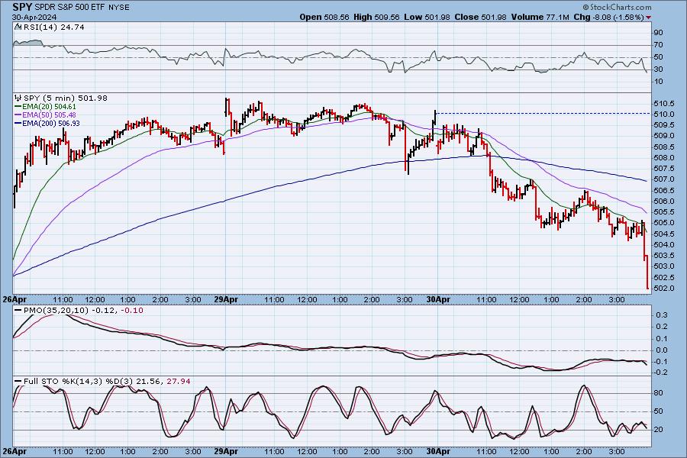This screenshot has width=687, height=458.
Task: Click the PMO(35,20,10) legend label
Action: [x=56, y=311]
